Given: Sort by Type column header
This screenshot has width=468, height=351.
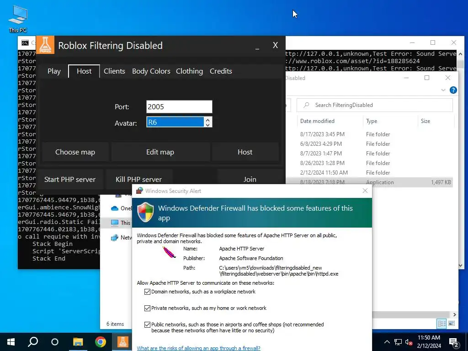Looking at the screenshot, I should click(372, 121).
